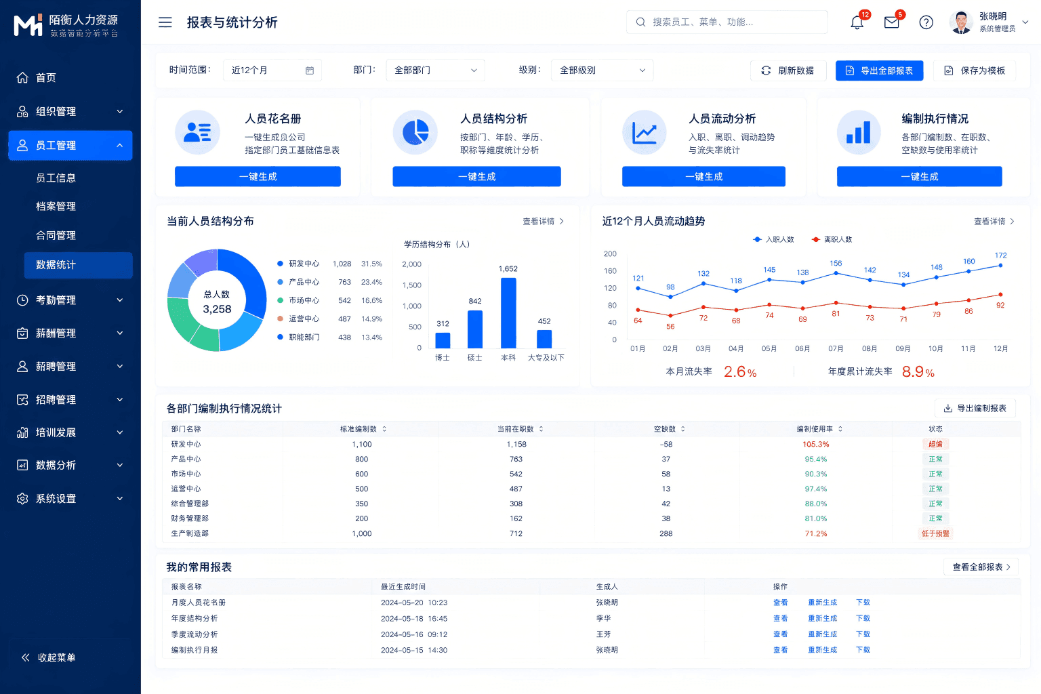
Task: Click the 运营中心 legend color dot
Action: tap(280, 319)
